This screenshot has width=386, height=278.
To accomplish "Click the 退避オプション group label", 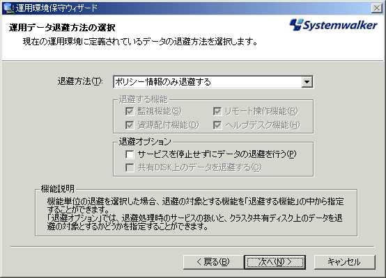I will [x=145, y=142].
